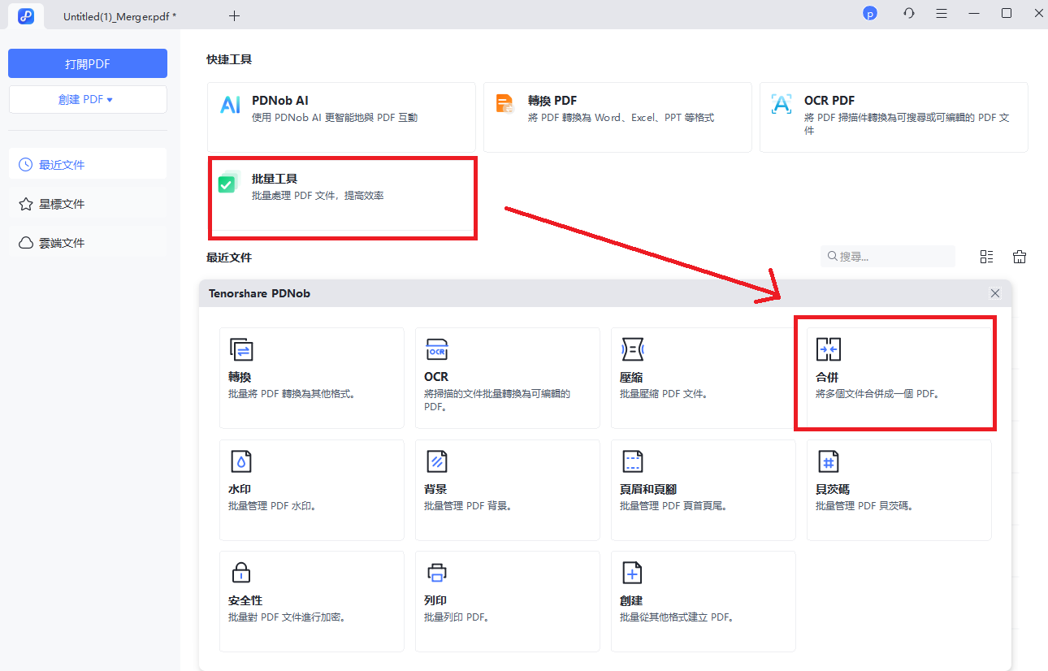This screenshot has height=671, width=1048.
Task: Go to Starred Files (星標文件)
Action: [x=88, y=204]
